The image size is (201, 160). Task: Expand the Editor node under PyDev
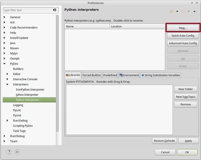point(7,74)
